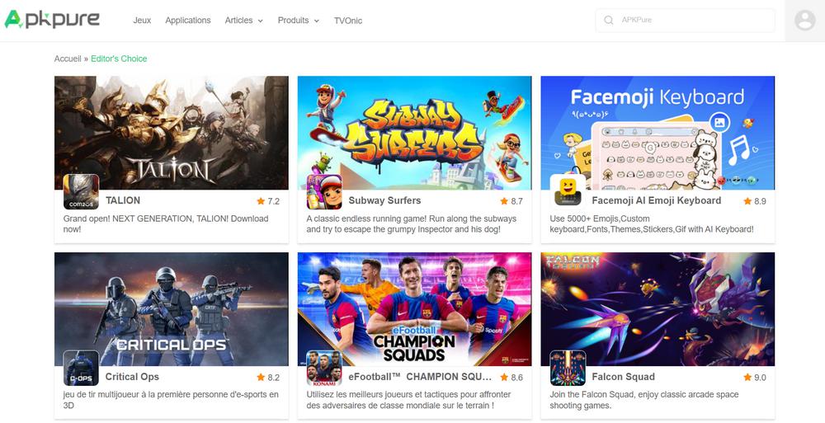Click the Falcon Squad app icon

(x=568, y=369)
